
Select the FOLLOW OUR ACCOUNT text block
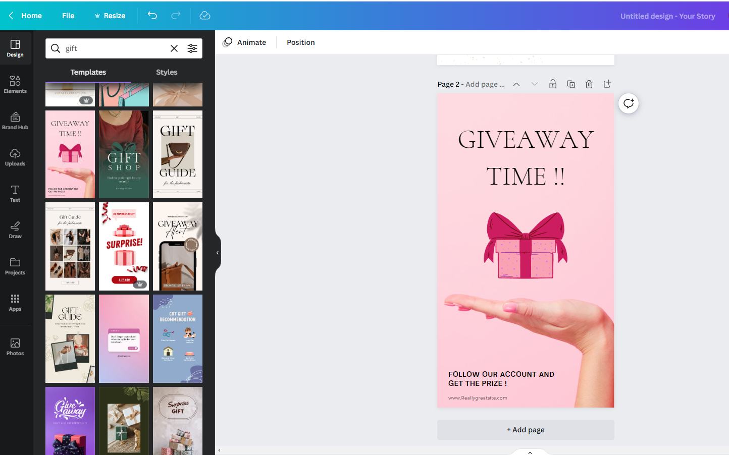coord(501,379)
